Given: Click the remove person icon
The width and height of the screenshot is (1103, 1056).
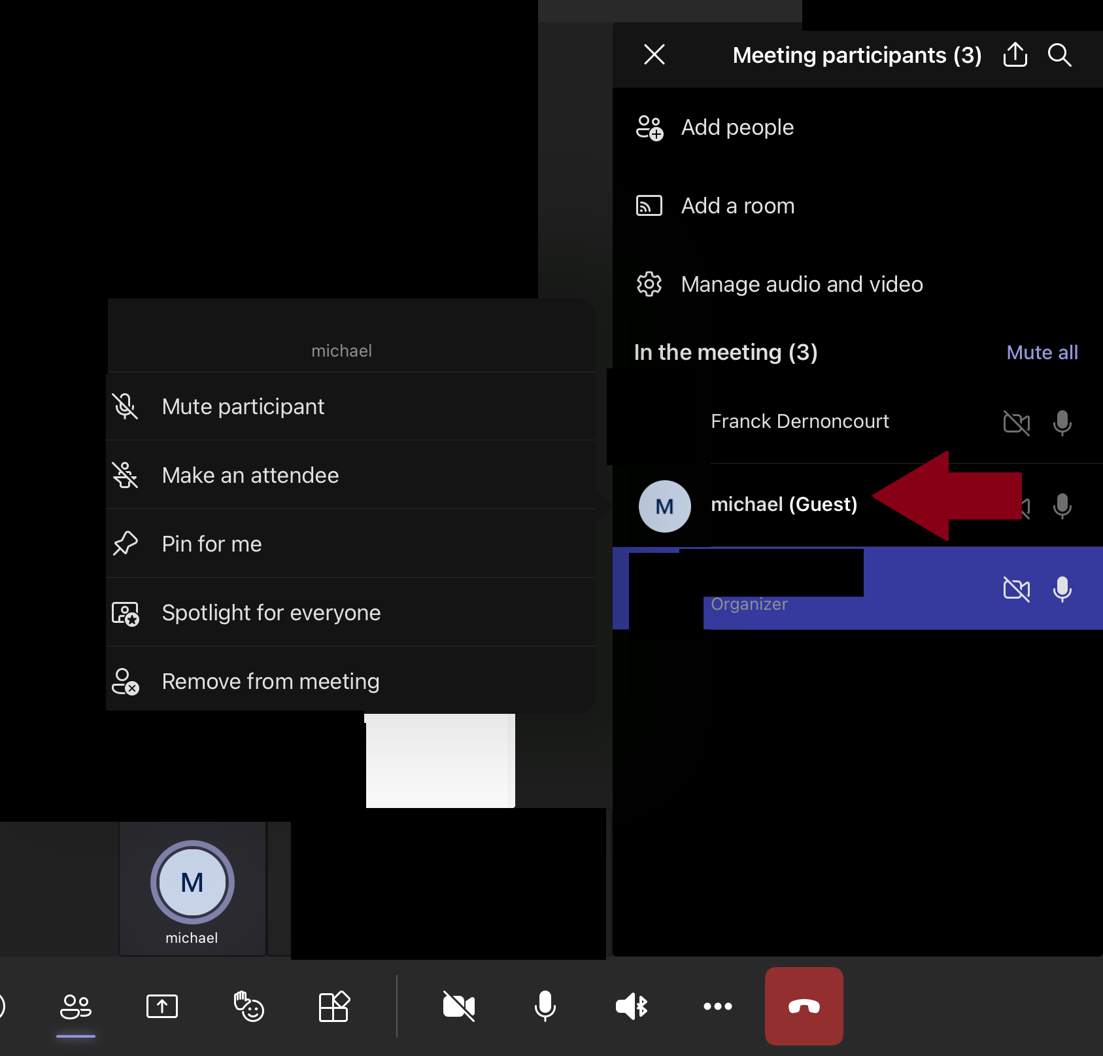Looking at the screenshot, I should click(x=125, y=682).
